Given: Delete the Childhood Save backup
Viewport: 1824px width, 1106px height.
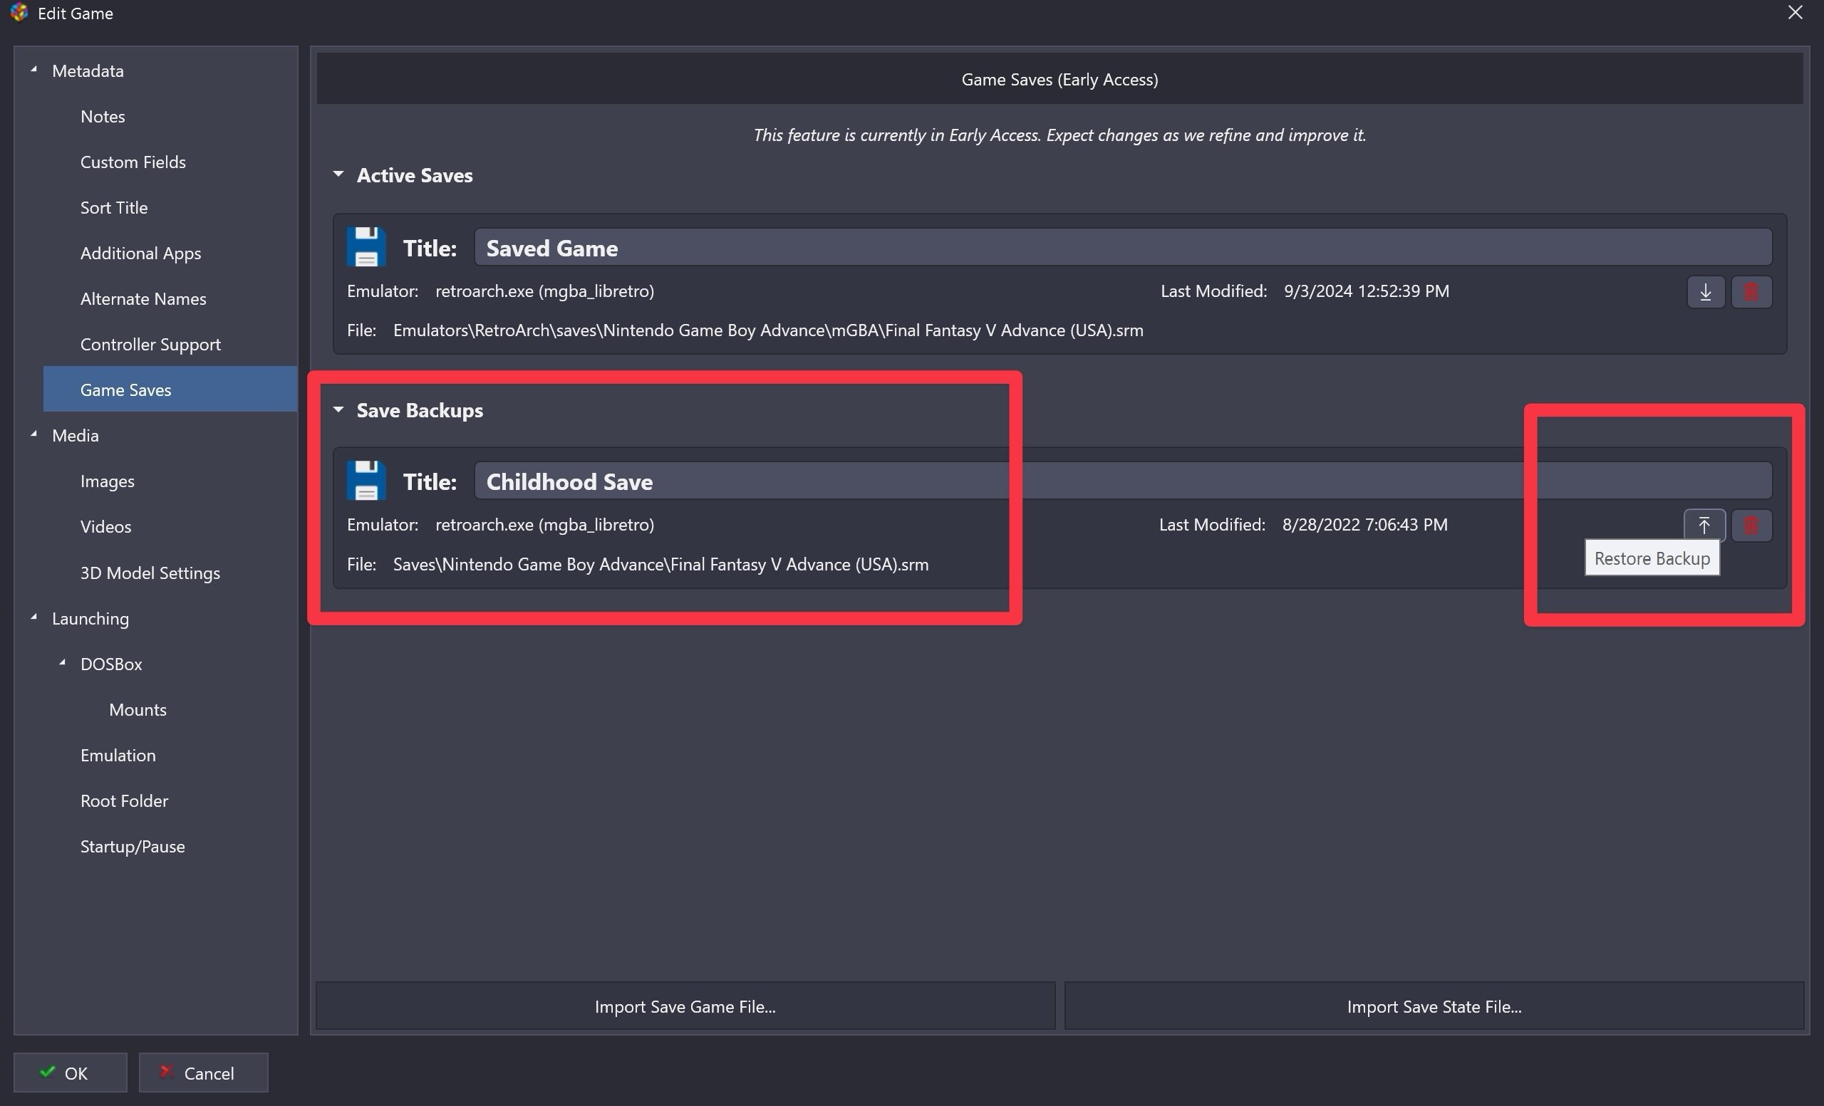Looking at the screenshot, I should click(1751, 526).
